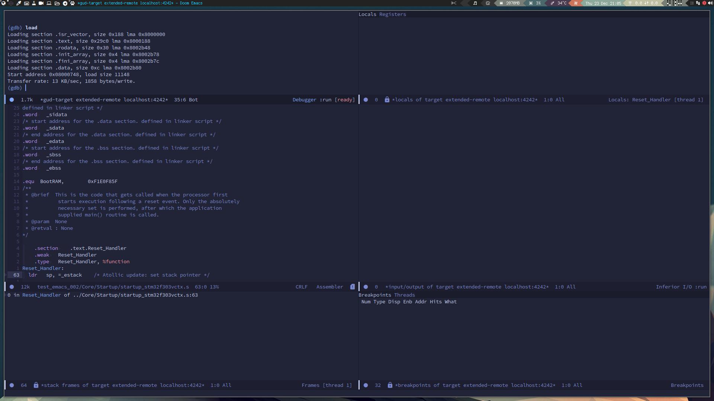Click the .weak Reset_Handler line
Viewport: 714px width, 401px height.
(65, 255)
